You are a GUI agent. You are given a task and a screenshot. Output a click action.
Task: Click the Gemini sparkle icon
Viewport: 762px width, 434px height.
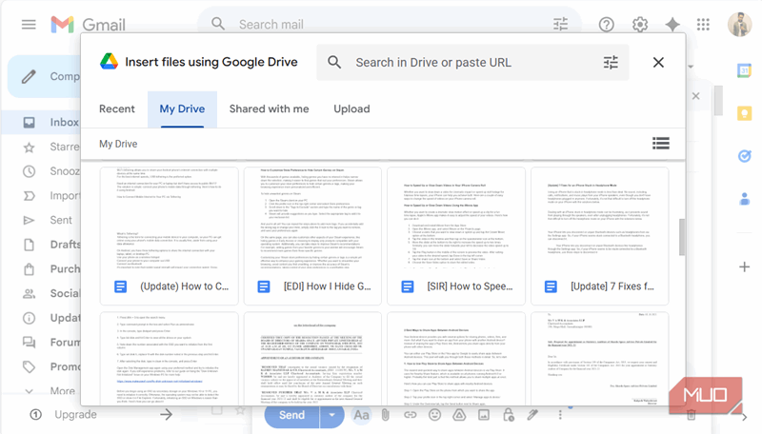(x=672, y=25)
